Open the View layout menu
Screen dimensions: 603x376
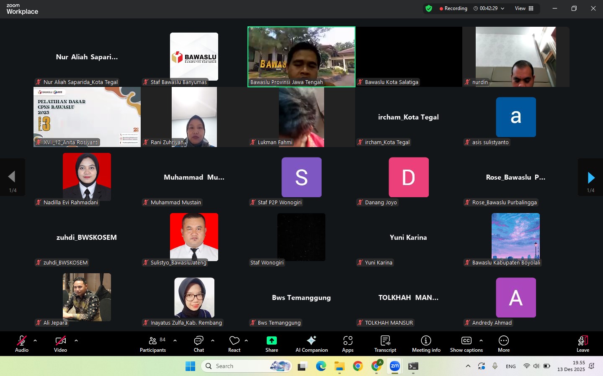point(524,8)
